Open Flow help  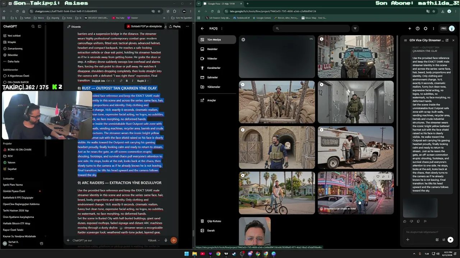418,29
